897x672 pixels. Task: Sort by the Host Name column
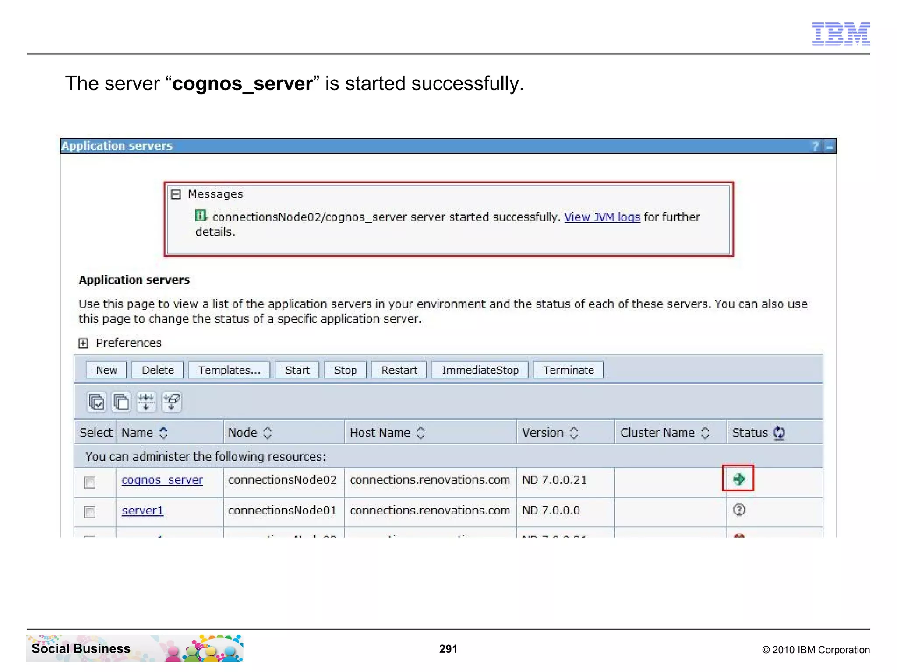pos(420,433)
